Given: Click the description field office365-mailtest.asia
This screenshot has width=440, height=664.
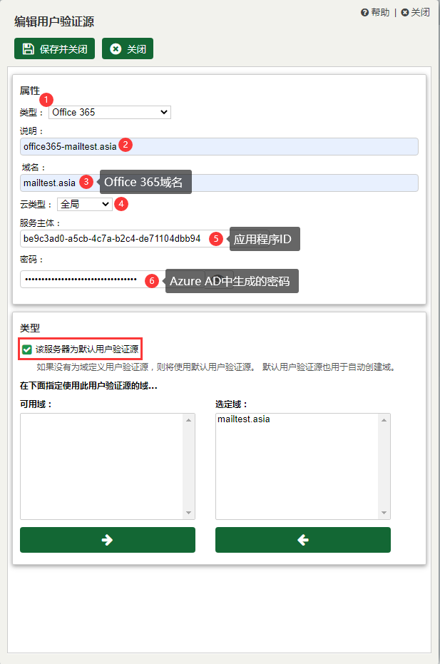Looking at the screenshot, I should 219,146.
